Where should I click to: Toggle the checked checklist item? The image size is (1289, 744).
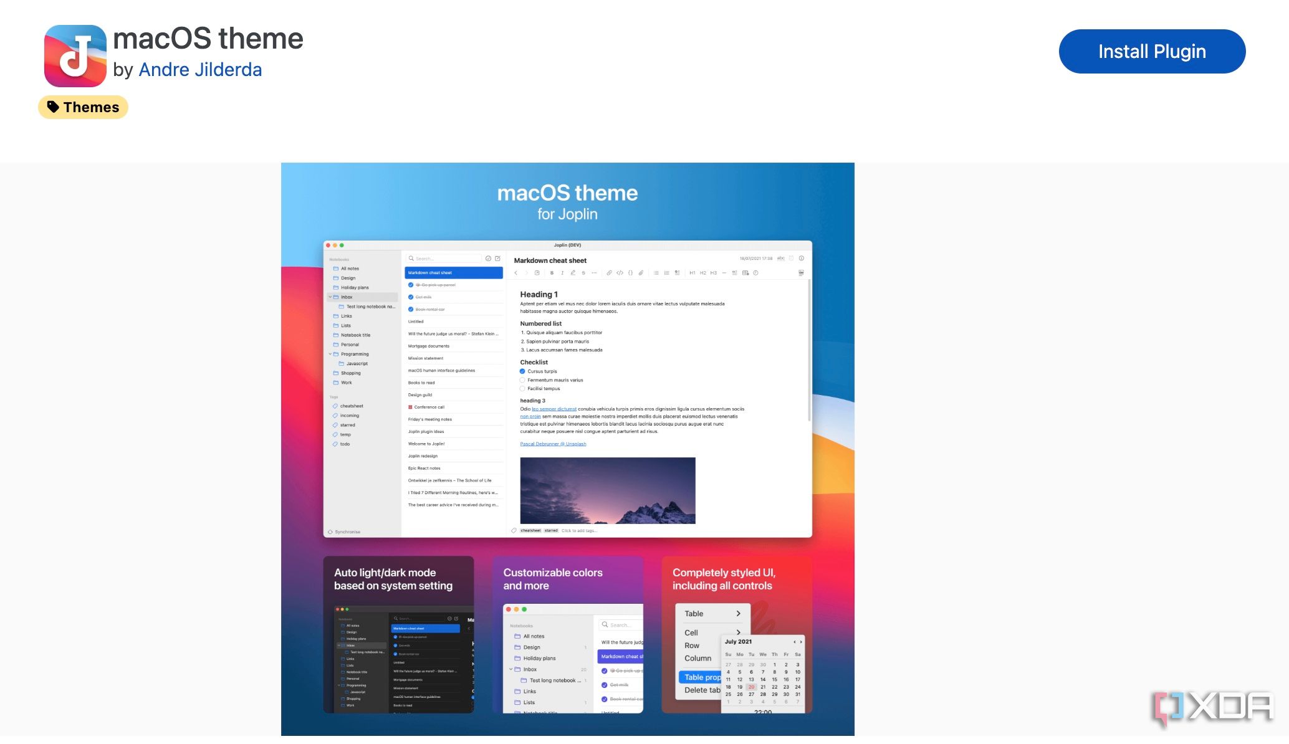click(x=523, y=371)
